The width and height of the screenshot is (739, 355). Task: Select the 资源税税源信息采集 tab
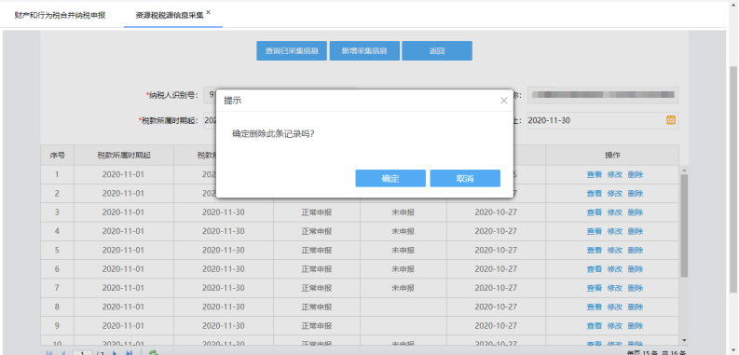point(170,15)
